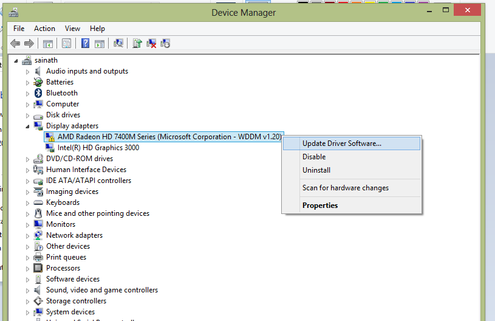Pick the green swatch in the background Paint window
495x321 pixels.
(383, 2)
